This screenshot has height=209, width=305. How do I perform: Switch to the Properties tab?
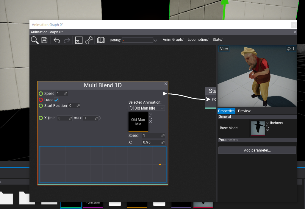coord(226,111)
